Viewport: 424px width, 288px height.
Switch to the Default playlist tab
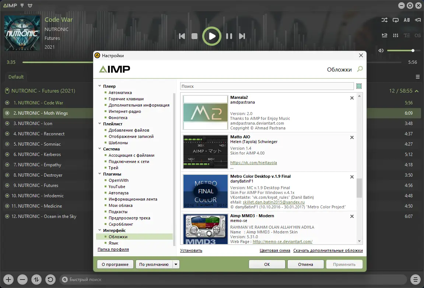(x=16, y=77)
